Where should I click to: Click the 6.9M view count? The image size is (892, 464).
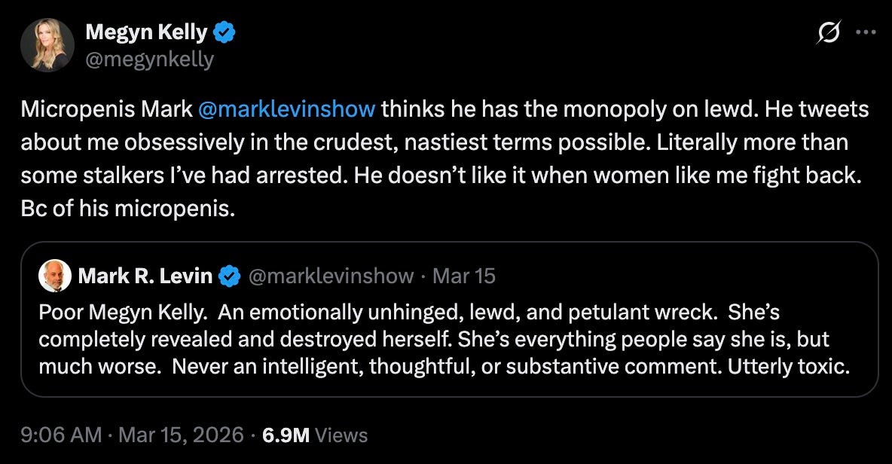pyautogui.click(x=286, y=435)
